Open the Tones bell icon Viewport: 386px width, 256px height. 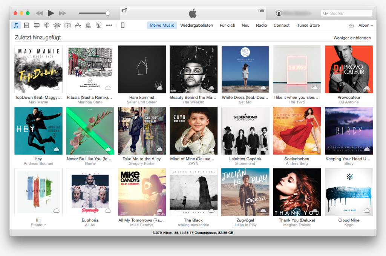(88, 26)
